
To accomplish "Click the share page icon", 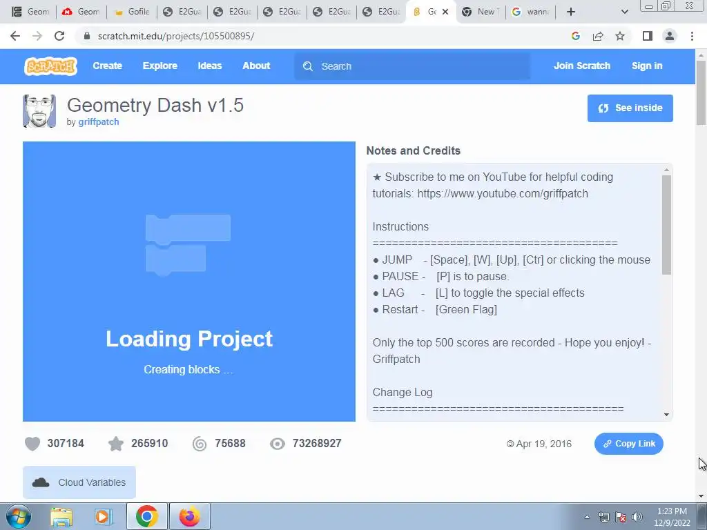I will [598, 36].
